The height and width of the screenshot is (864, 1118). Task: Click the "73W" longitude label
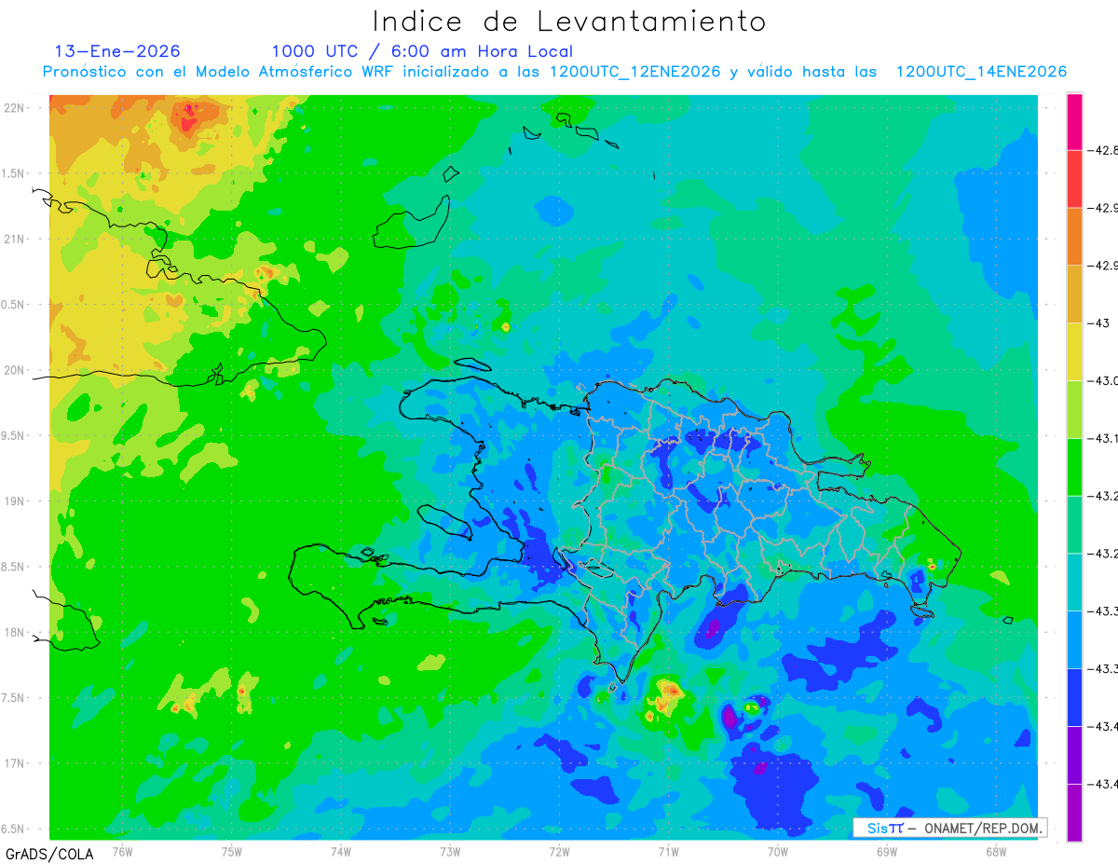[450, 851]
